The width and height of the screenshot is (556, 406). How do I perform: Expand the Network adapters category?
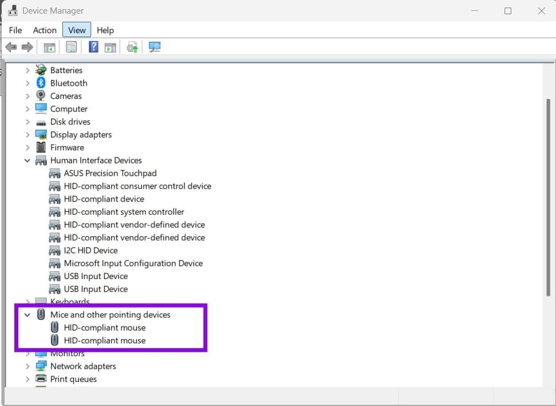[x=27, y=367]
